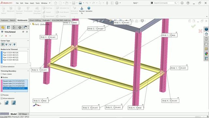Expand the Reference Geometry dropdown arrow
The image size is (209, 118).
click(74, 17)
